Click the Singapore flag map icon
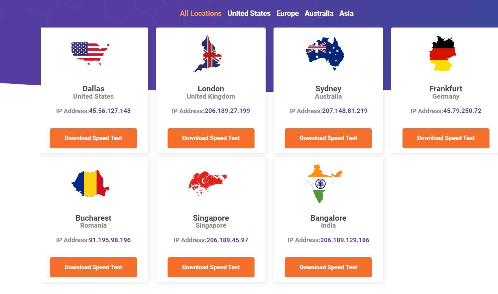498x294 pixels. pyautogui.click(x=208, y=183)
